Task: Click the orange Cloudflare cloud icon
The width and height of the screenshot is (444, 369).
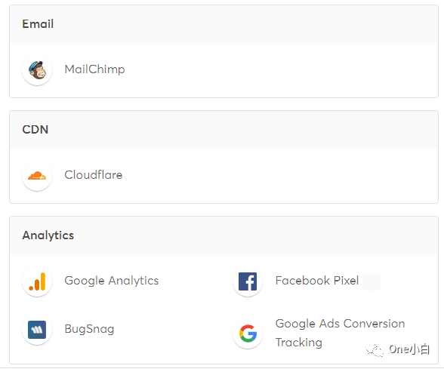Action: coord(37,175)
